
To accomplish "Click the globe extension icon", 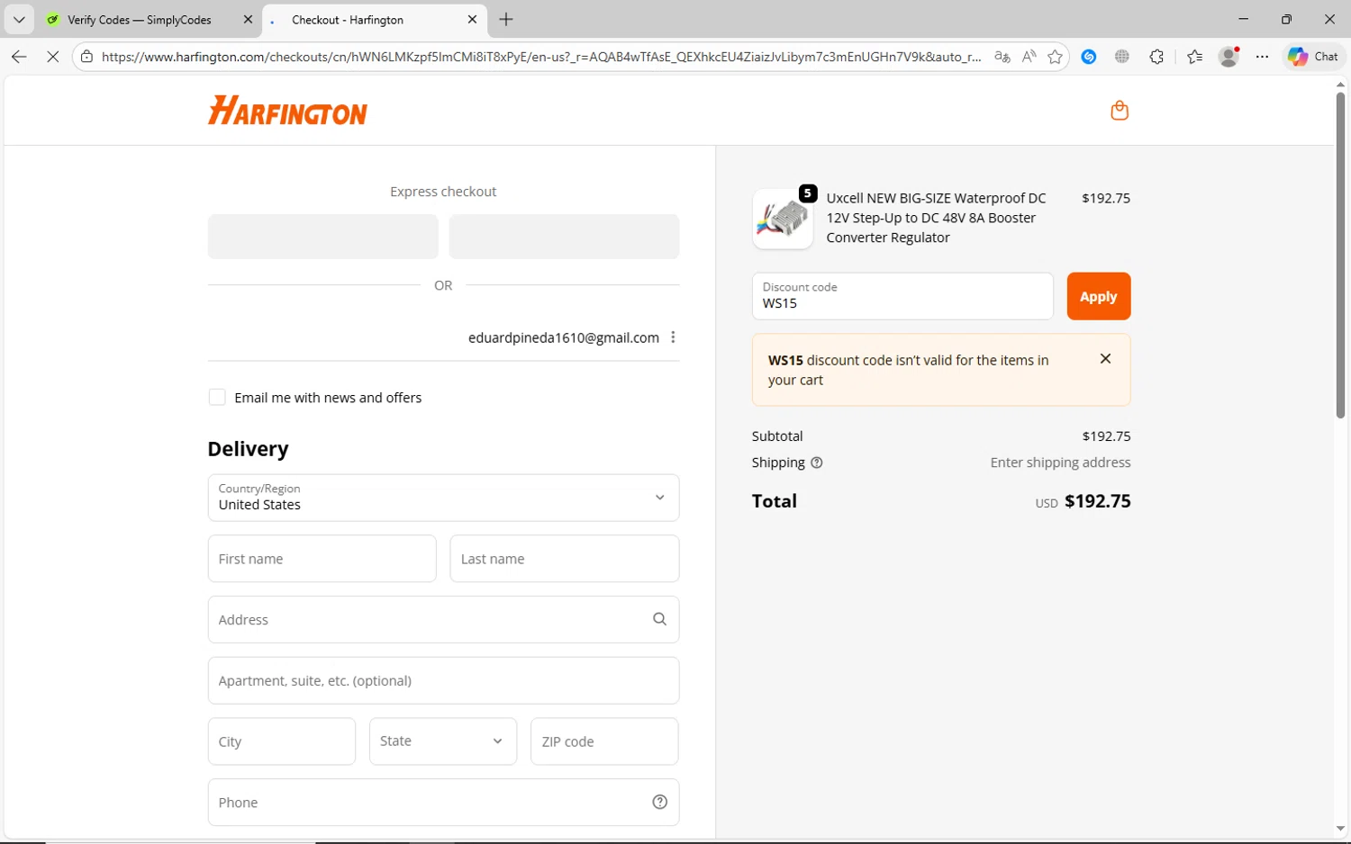I will (1122, 57).
